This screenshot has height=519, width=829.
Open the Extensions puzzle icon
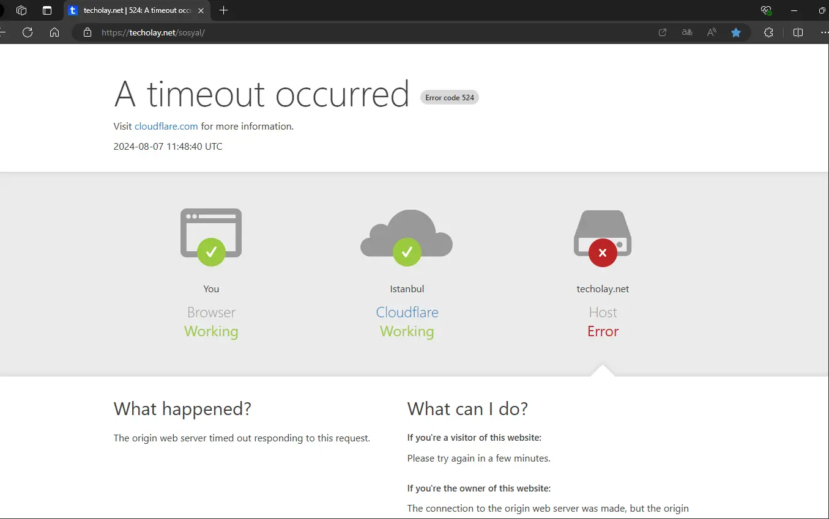(x=769, y=32)
